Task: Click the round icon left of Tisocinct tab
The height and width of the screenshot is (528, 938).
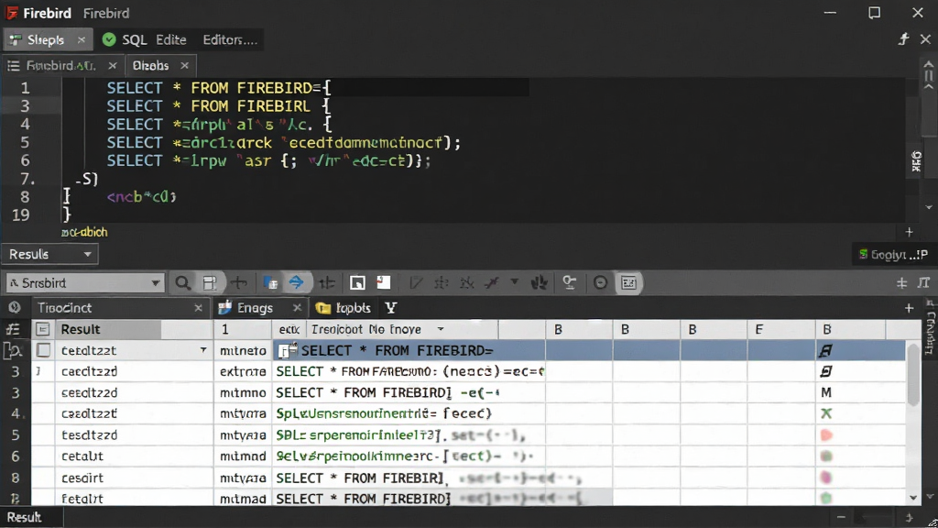Action: [15, 308]
